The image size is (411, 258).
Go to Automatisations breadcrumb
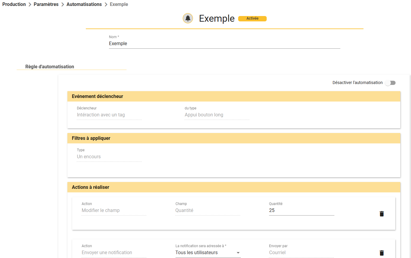tap(84, 4)
